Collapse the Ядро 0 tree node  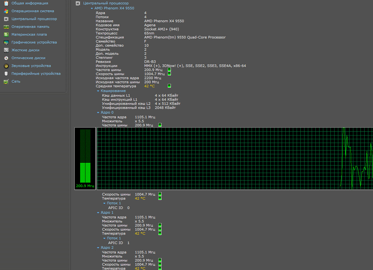tap(98, 112)
